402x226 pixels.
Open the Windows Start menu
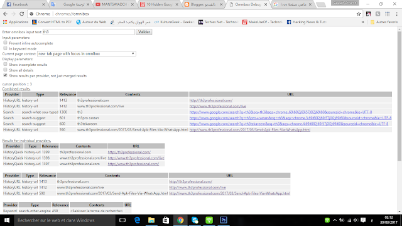click(7, 220)
